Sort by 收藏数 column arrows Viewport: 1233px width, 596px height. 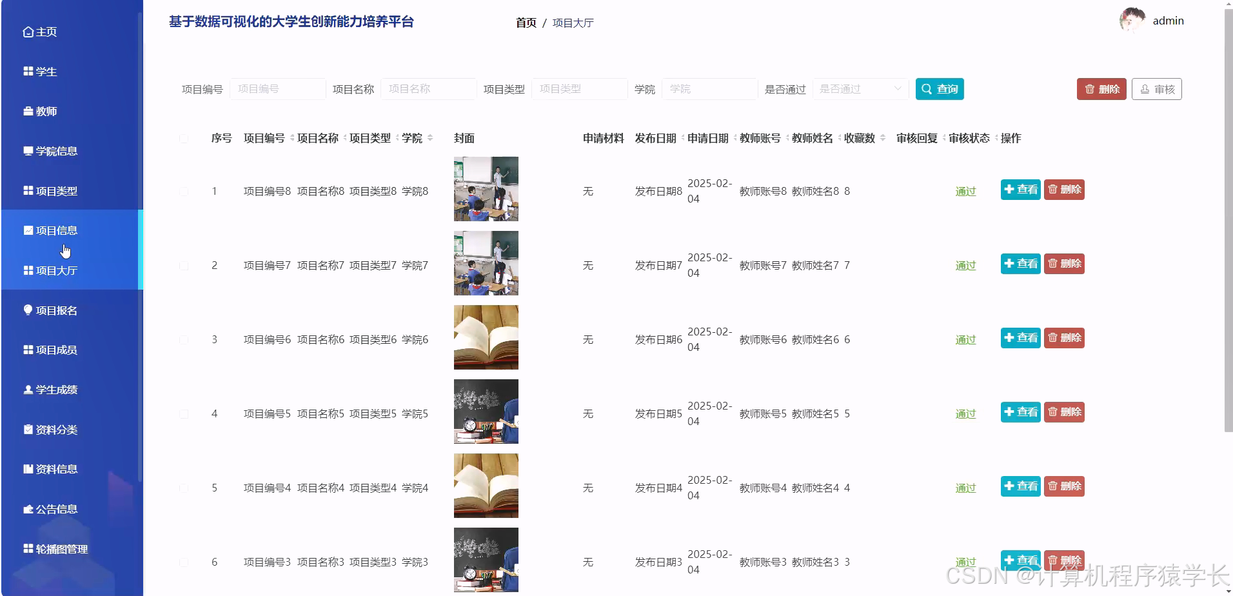[883, 137]
